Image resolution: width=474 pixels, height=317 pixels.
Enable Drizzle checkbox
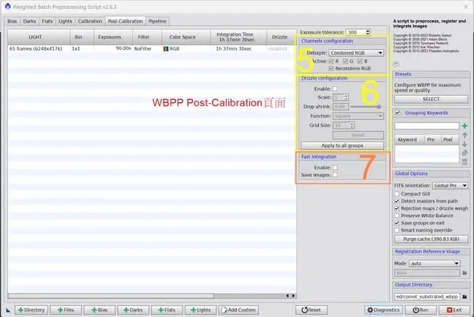click(x=335, y=89)
